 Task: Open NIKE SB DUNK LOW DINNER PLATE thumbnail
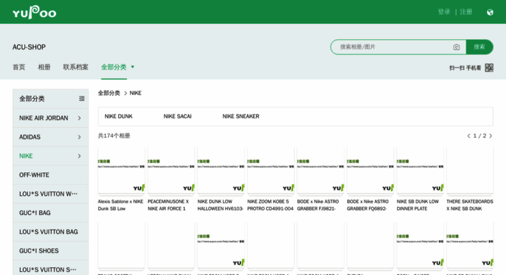click(x=420, y=171)
